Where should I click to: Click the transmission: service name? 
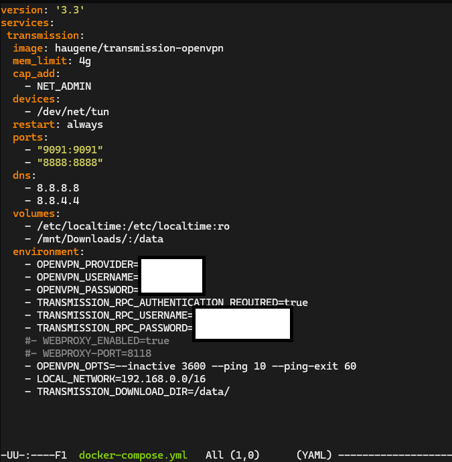pyautogui.click(x=46, y=35)
